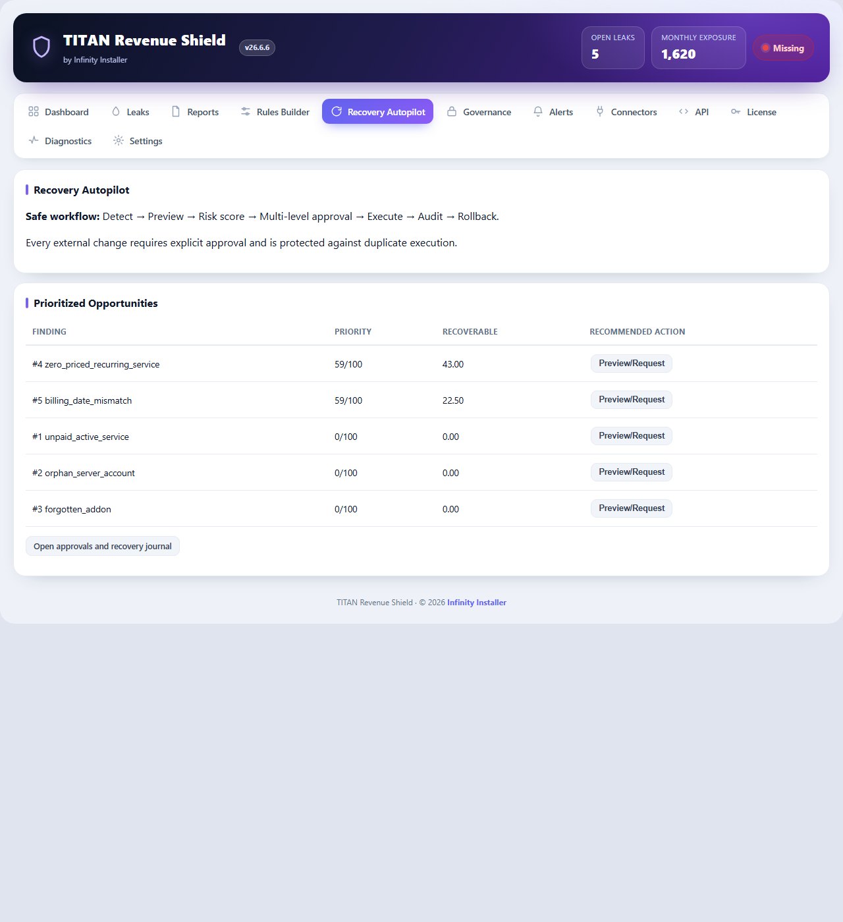Image resolution: width=843 pixels, height=922 pixels.
Task: Open the Rules Builder tab
Action: pyautogui.click(x=275, y=112)
